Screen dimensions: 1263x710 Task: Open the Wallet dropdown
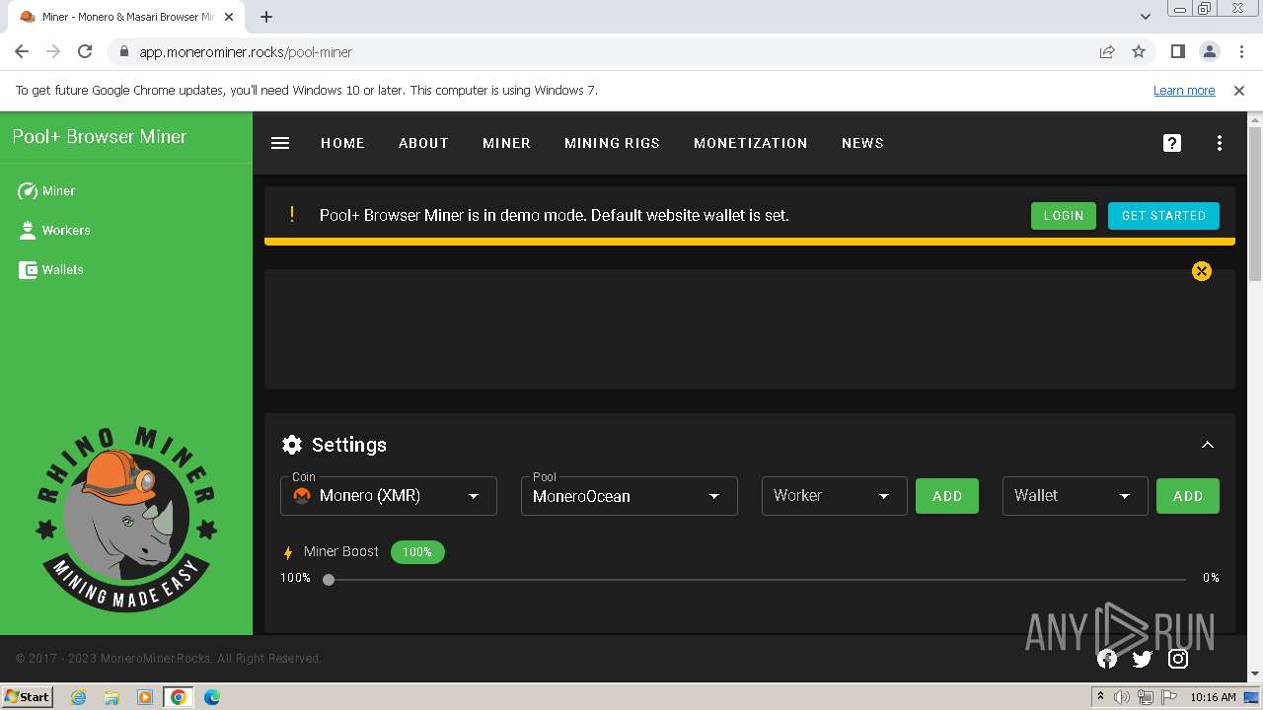click(1076, 496)
